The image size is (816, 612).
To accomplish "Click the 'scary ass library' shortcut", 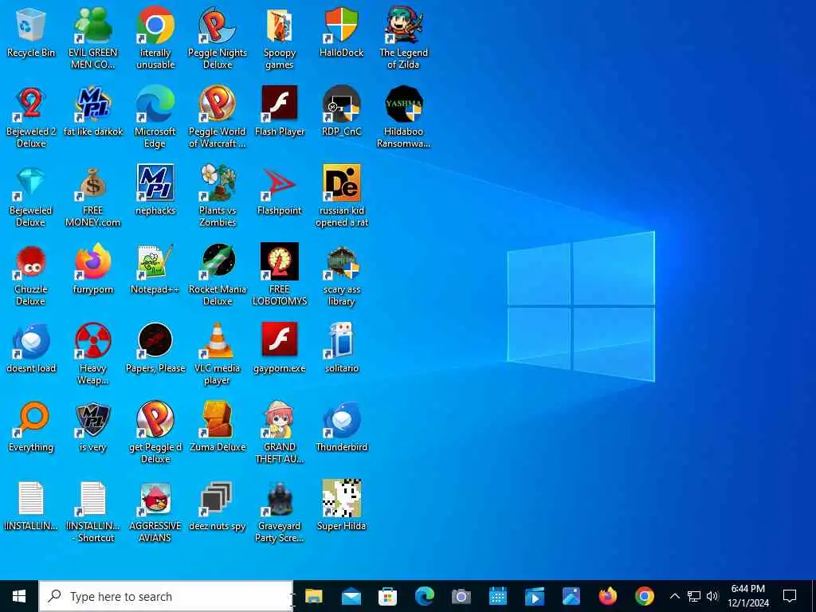I will tap(341, 261).
